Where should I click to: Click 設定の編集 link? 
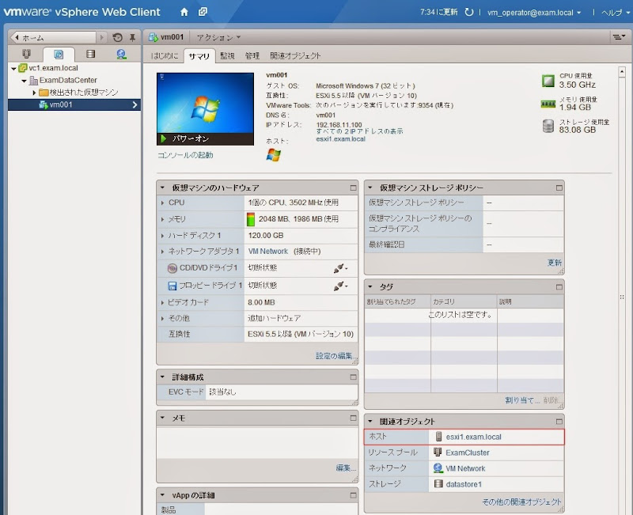click(335, 355)
